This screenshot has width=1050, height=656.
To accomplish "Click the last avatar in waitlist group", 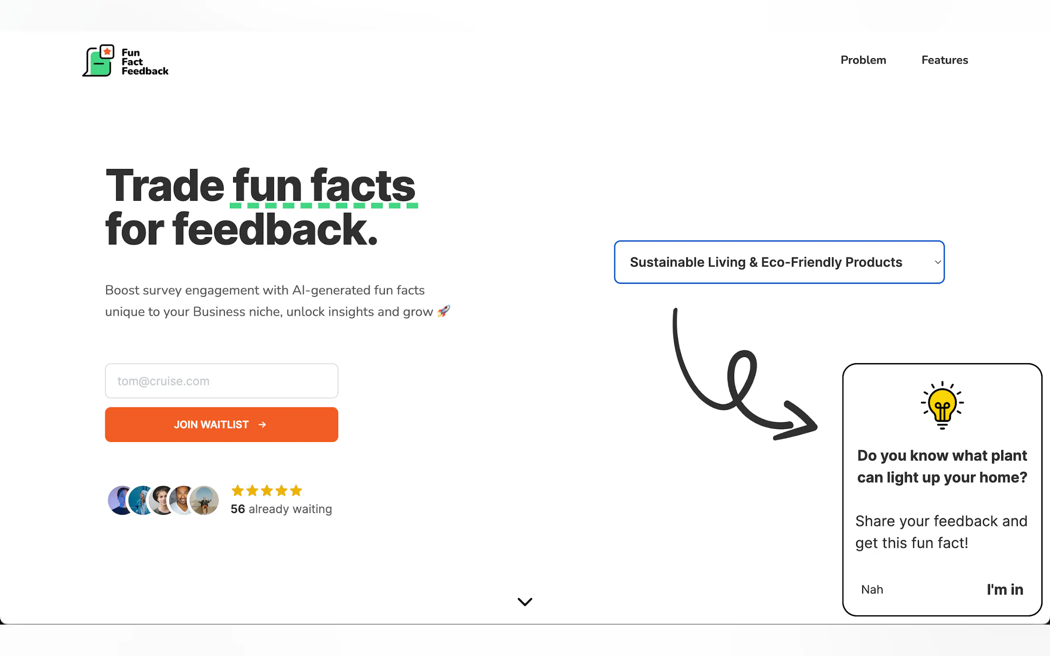I will [205, 500].
